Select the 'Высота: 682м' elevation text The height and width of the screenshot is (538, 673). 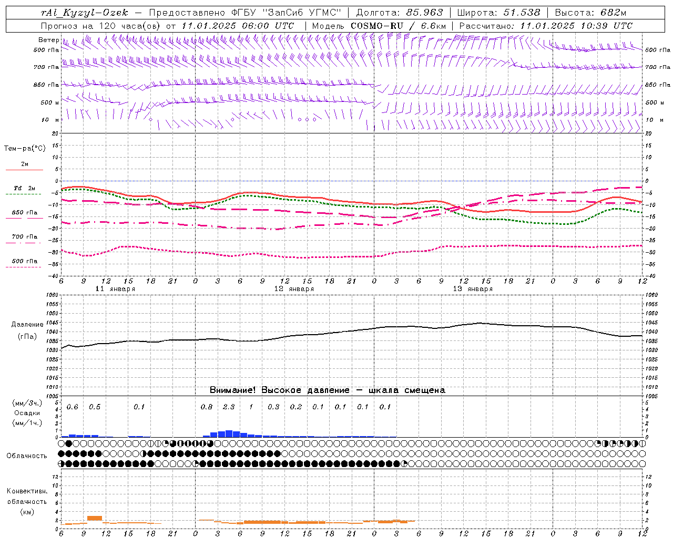[x=590, y=13]
